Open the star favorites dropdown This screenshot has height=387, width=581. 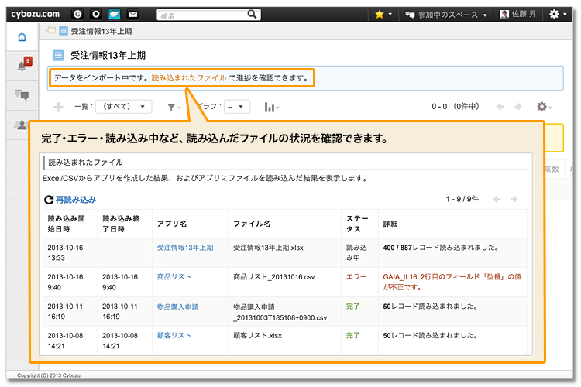click(383, 14)
